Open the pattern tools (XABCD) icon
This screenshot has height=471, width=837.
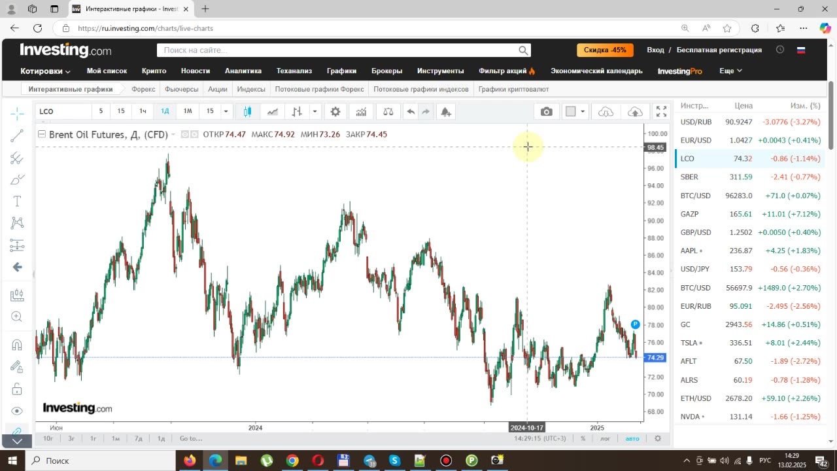(17, 223)
